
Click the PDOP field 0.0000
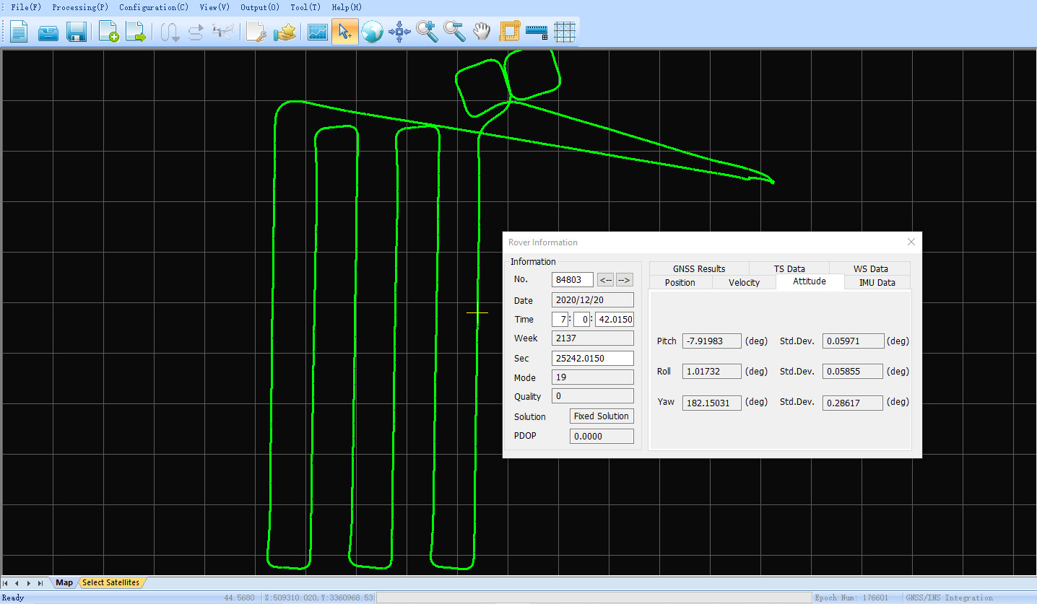click(x=602, y=436)
